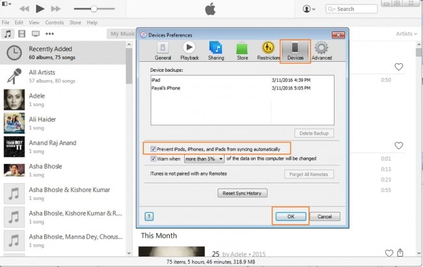423x267 pixels.
Task: Open the General preferences tab
Action: [163, 51]
